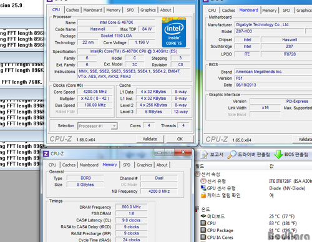Click the Gigabyte Technology manufacturer field
This screenshot has width=312, height=242.
tap(273, 24)
